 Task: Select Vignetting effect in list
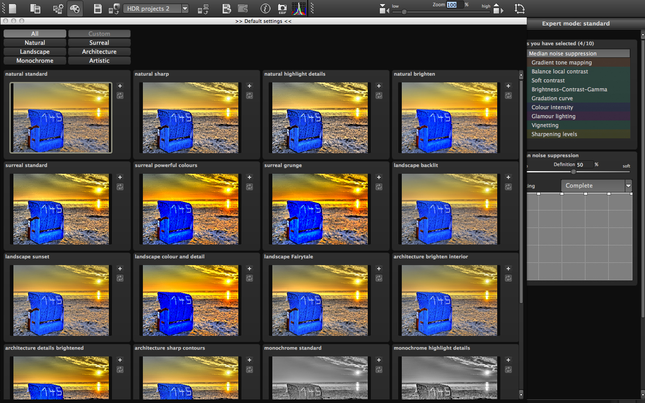tap(578, 125)
